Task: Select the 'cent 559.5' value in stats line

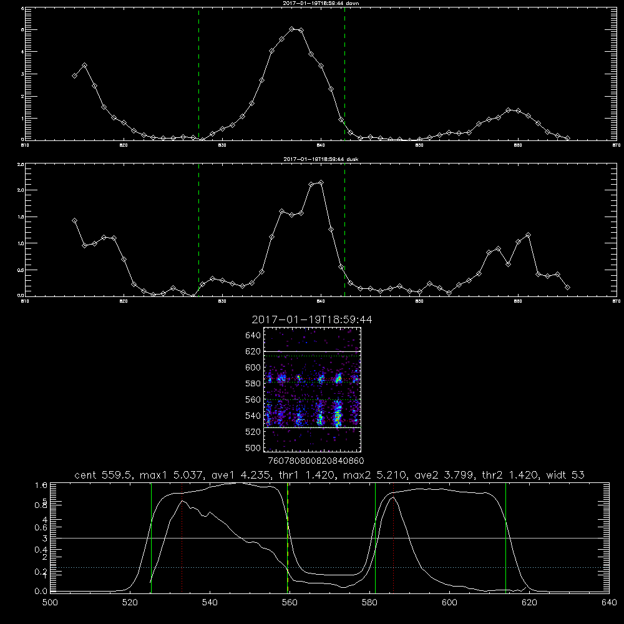Action: pos(104,475)
